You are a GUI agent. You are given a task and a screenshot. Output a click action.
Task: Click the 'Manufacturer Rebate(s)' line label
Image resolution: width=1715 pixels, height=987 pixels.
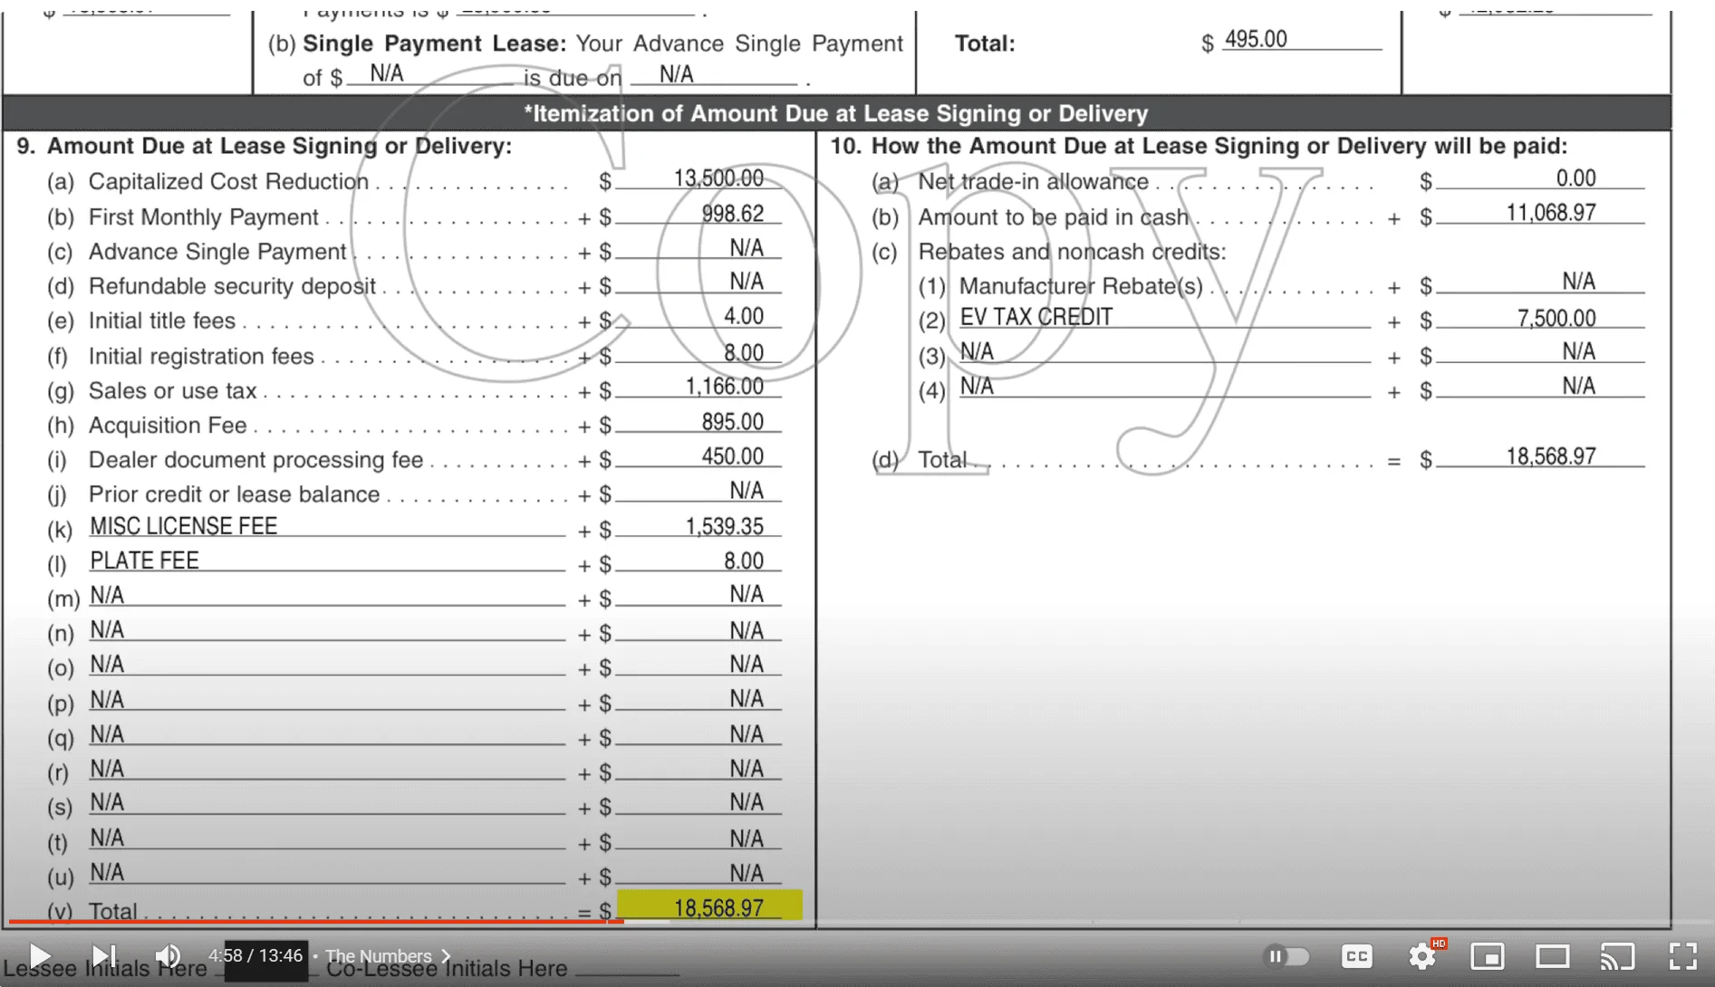pyautogui.click(x=1081, y=286)
